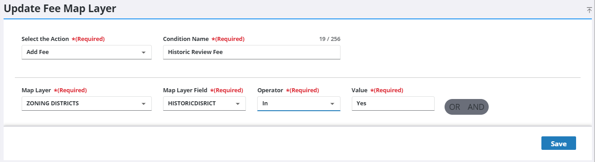Screen dimensions: 595x162
Task: Collapse panel with top arrow icon
Action: 589,10
